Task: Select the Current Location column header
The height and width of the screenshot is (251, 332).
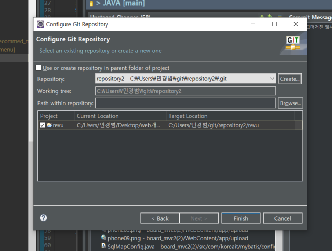Action: click(x=120, y=116)
